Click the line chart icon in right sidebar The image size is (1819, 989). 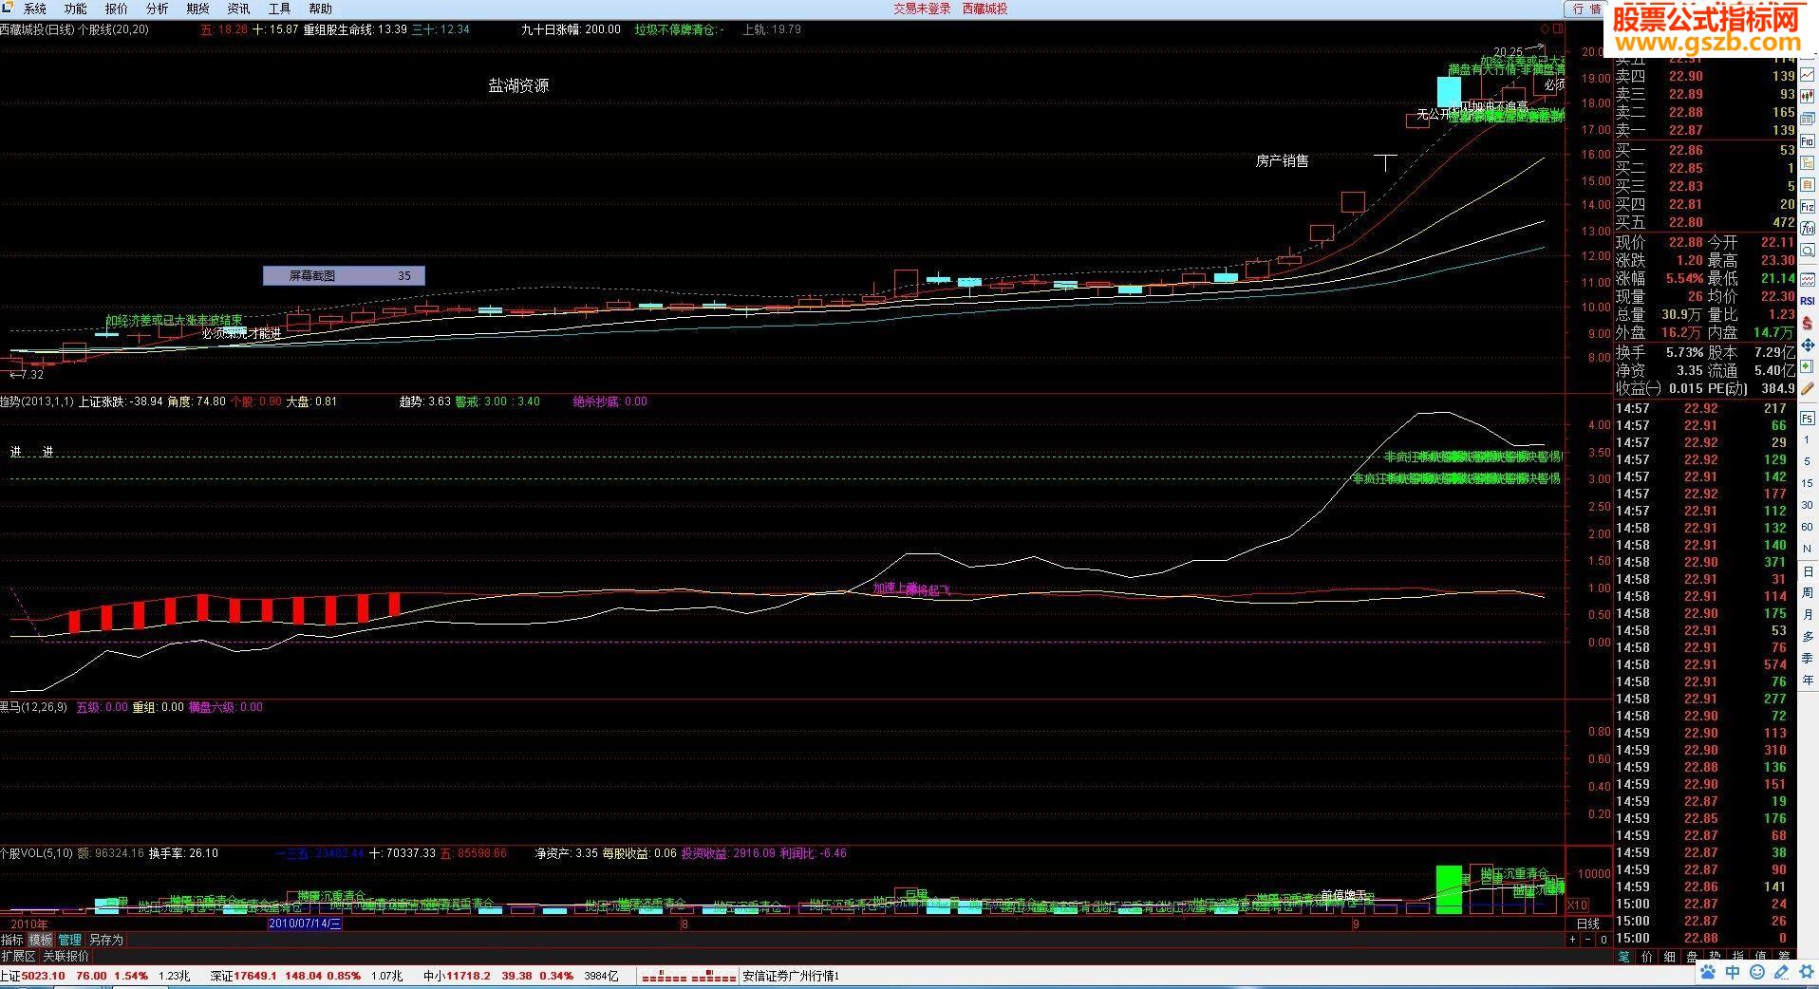(1808, 72)
